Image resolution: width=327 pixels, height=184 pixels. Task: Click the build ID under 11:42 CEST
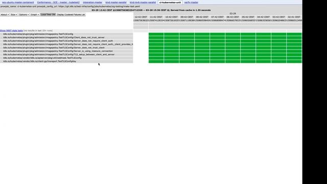pos(156,20)
